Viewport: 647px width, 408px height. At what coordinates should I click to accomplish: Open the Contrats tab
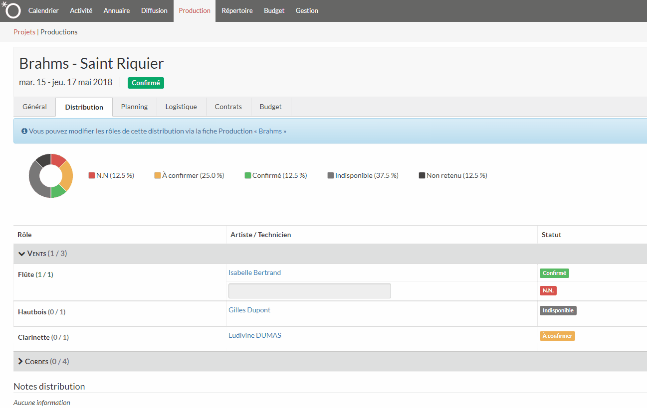coord(228,107)
